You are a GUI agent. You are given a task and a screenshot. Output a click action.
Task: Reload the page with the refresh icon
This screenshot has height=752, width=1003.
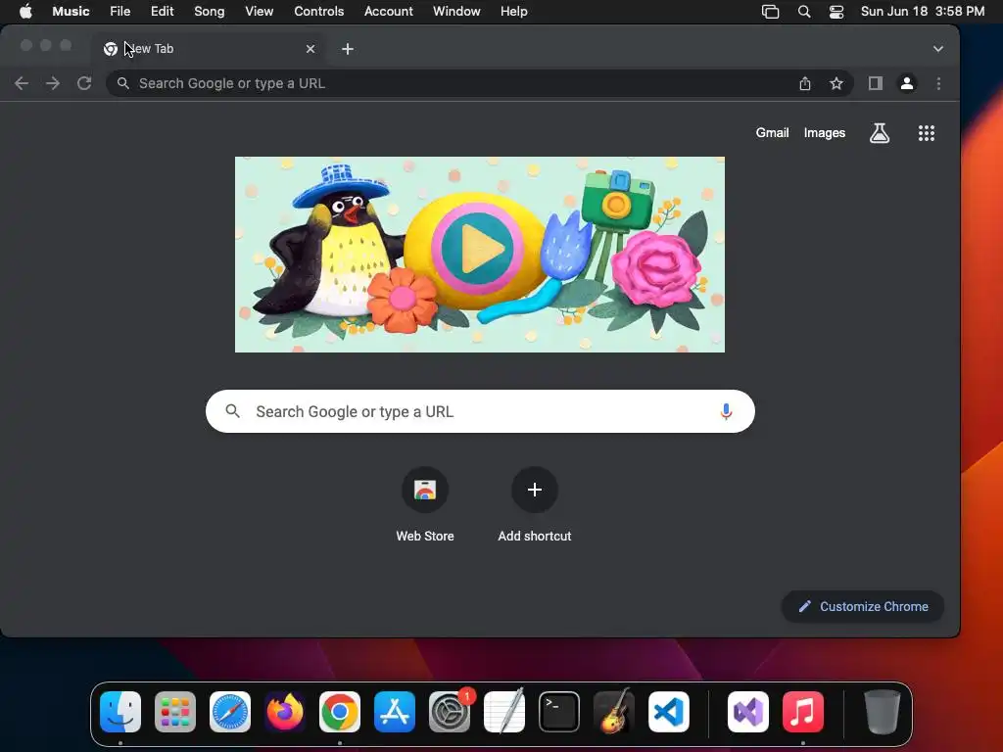click(84, 83)
